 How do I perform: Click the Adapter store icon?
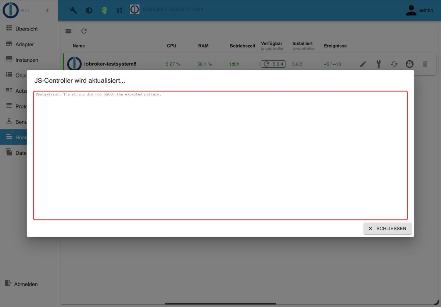[x=9, y=43]
